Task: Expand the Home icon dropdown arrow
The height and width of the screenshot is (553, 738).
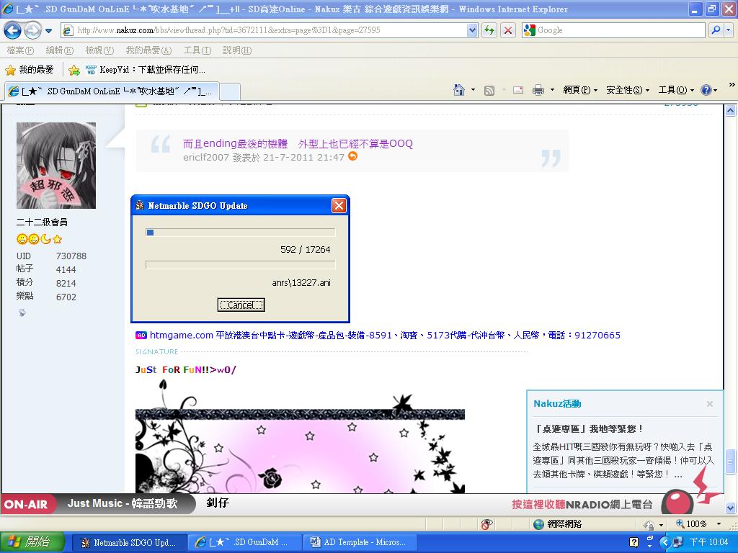Action: click(473, 90)
